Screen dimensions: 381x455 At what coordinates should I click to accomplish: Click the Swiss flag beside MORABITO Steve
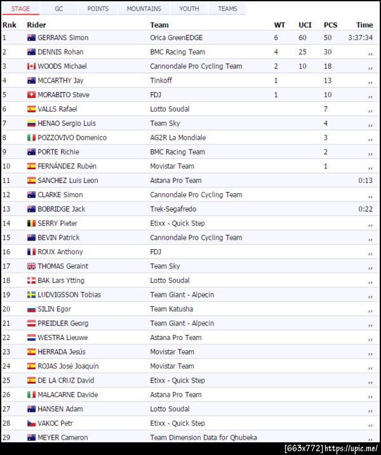pos(31,95)
